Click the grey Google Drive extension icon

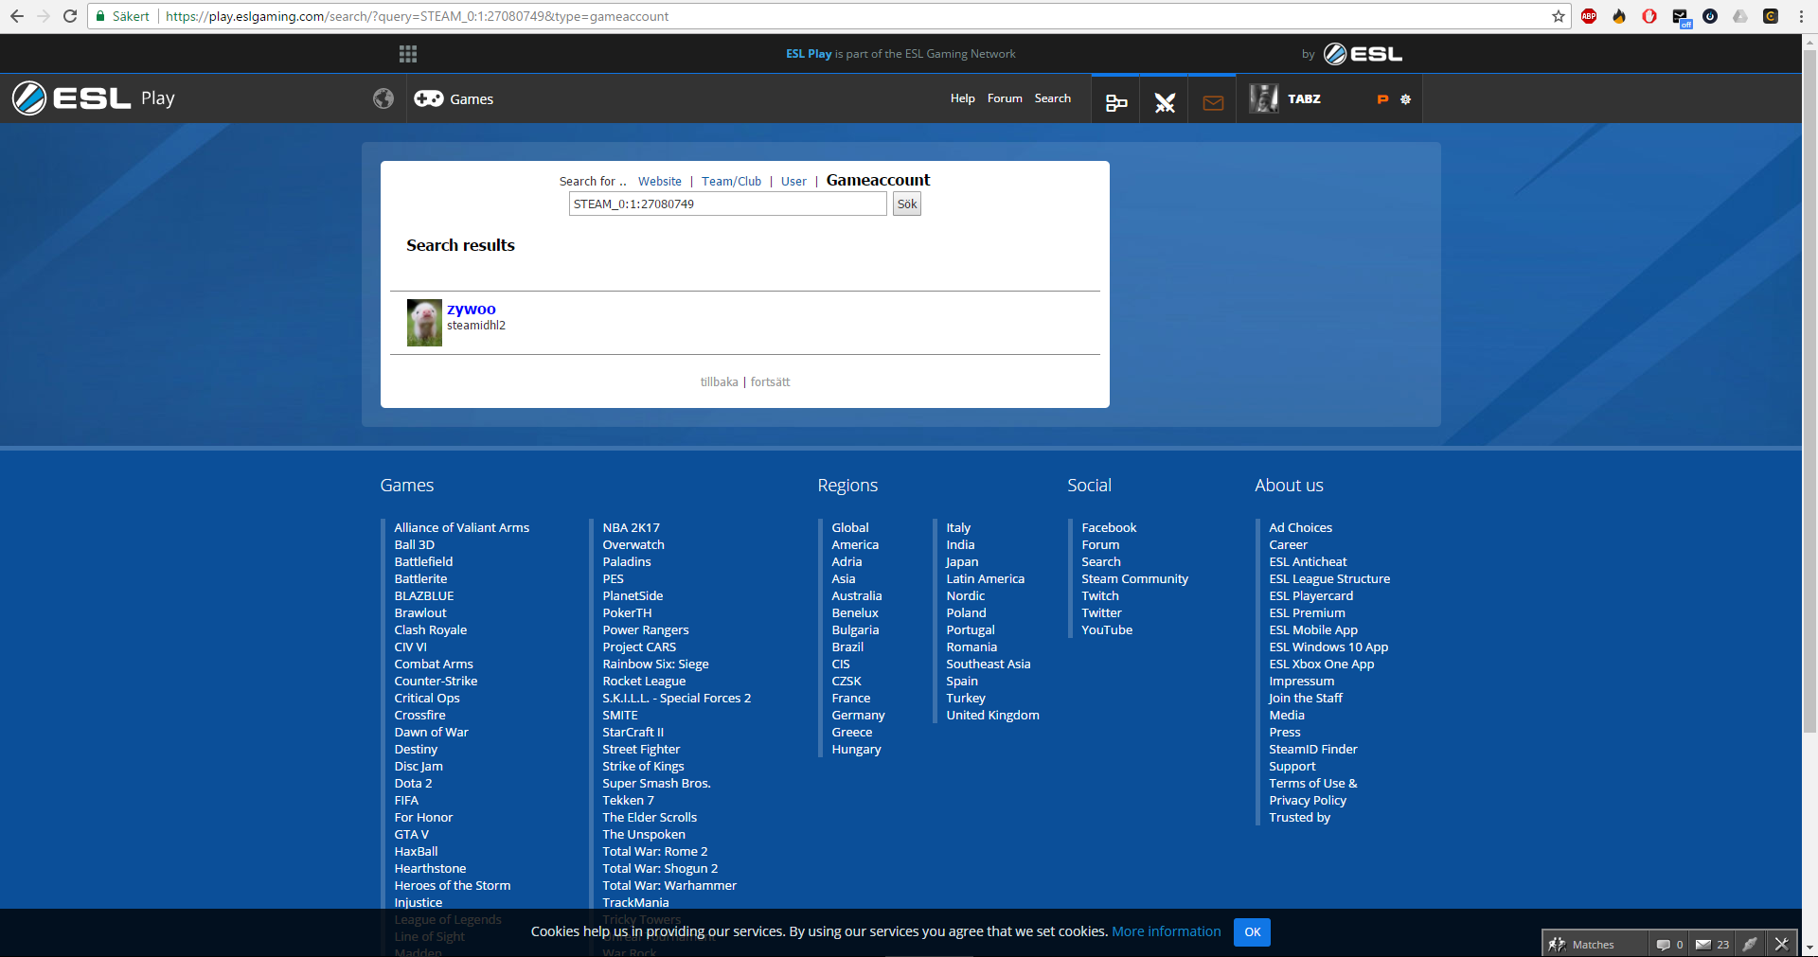pyautogui.click(x=1740, y=16)
